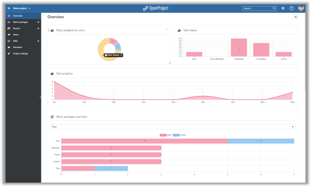The height and width of the screenshot is (187, 311).
Task: Open the help question mark icon
Action: 292,8
